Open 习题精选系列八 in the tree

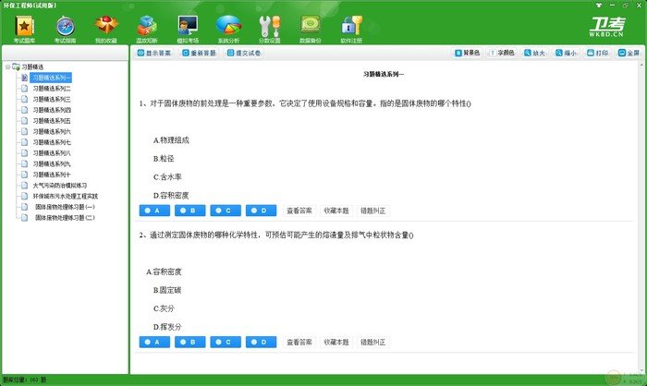[x=52, y=152]
